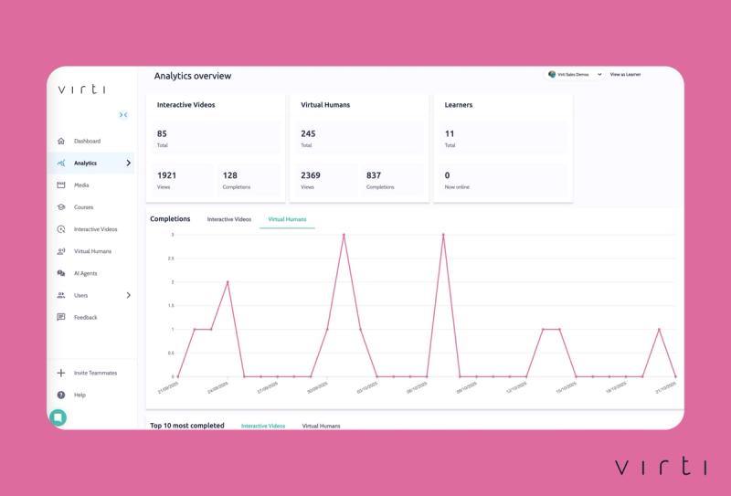The image size is (731, 496).
Task: Open Dashboard from the sidebar
Action: click(87, 141)
